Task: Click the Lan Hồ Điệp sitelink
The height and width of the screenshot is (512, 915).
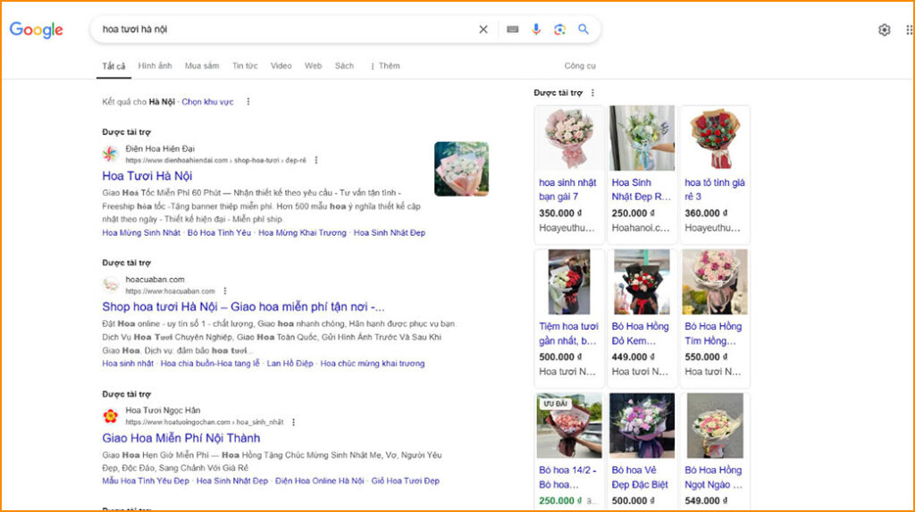Action: [290, 363]
